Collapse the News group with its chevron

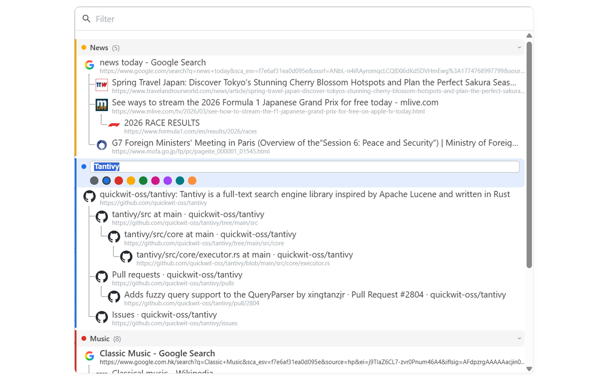519,47
